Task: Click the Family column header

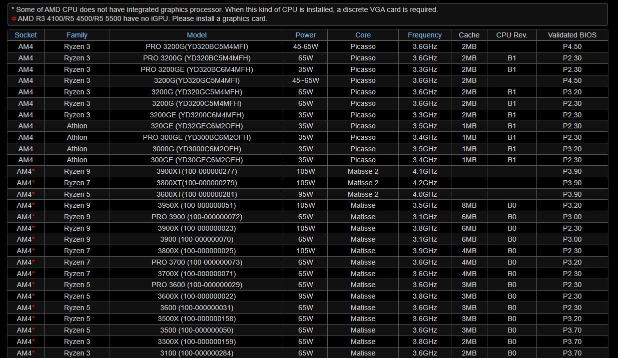Action: pyautogui.click(x=77, y=35)
